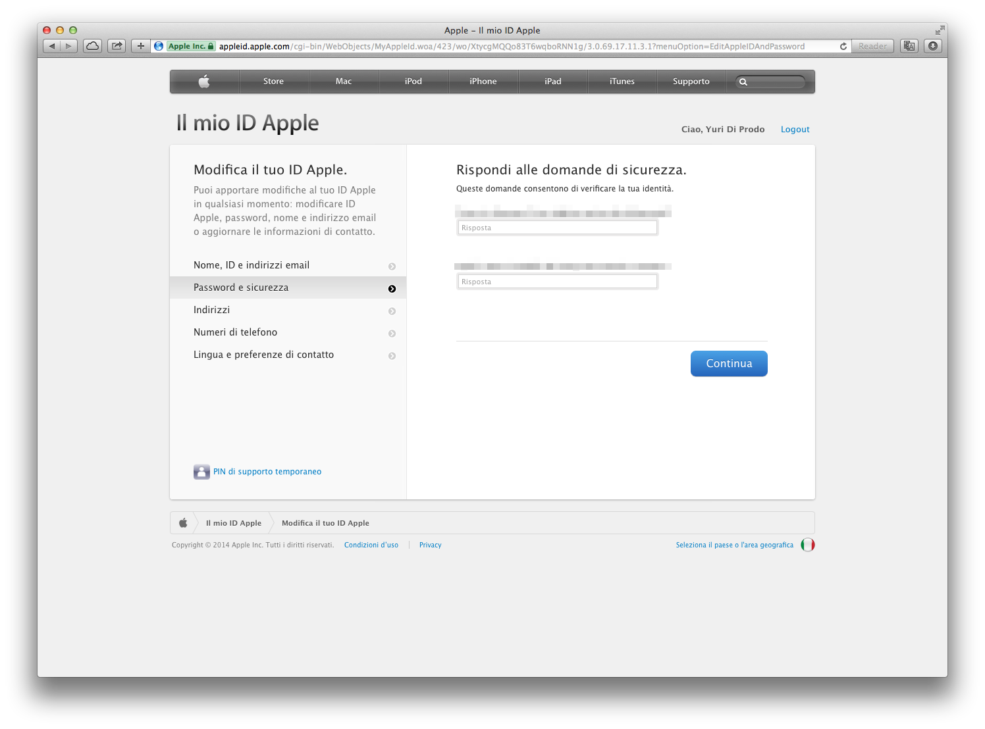Viewport: 985px width, 729px height.
Task: Click the Reader button in the address bar
Action: pyautogui.click(x=872, y=46)
